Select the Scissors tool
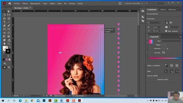Screen dimensions: 183x103 pyautogui.click(x=4, y=33)
